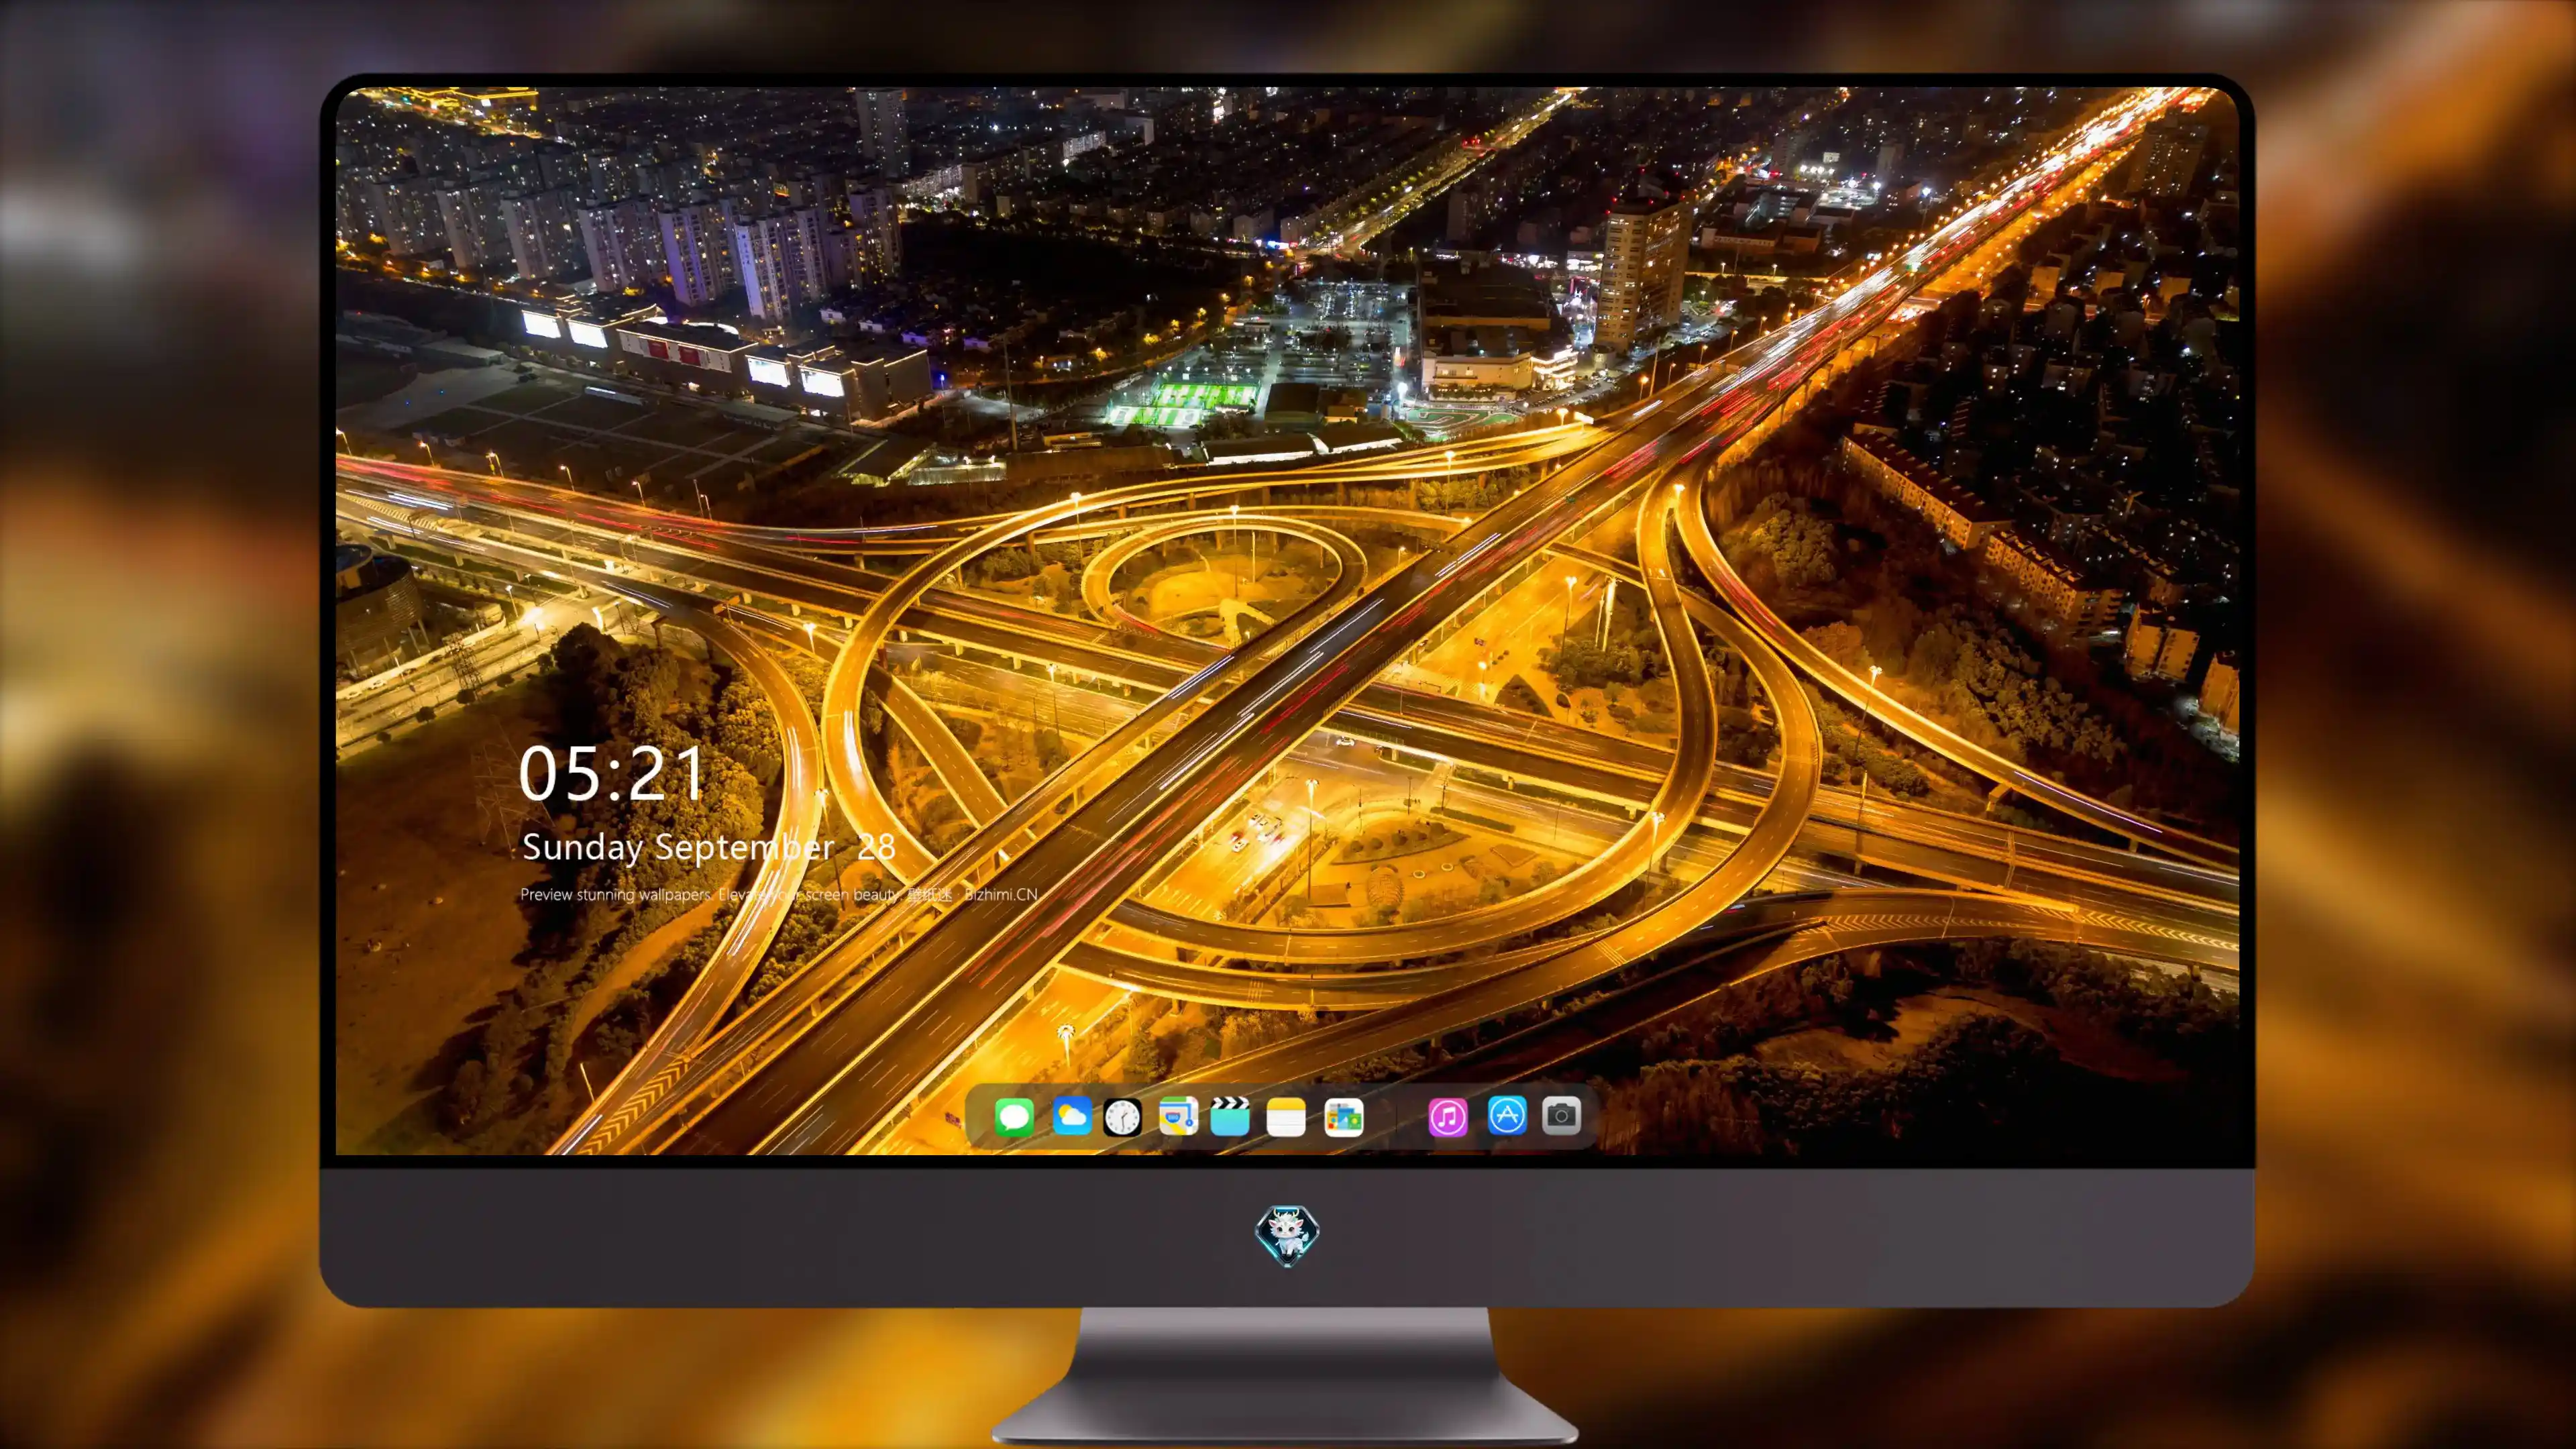Launch the Videos clapperboard app
Image resolution: width=2576 pixels, height=1449 pixels.
(x=1230, y=1116)
